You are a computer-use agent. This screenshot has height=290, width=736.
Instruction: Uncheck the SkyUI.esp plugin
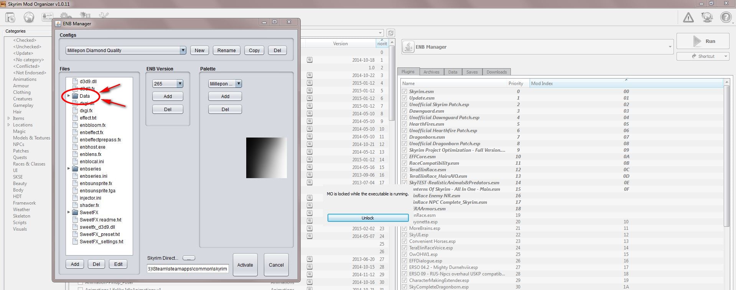pos(404,235)
